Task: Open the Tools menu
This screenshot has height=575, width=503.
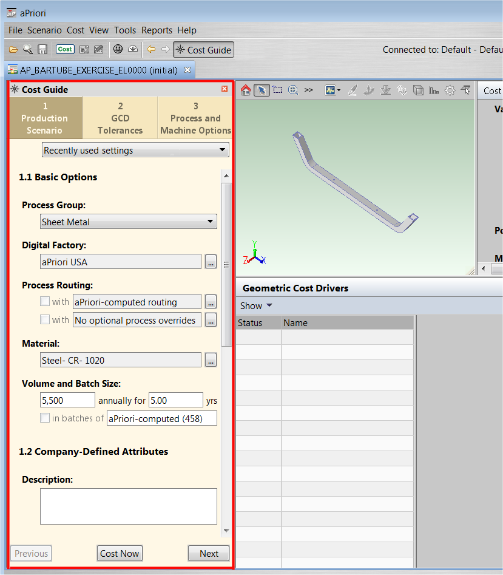Action: click(x=125, y=30)
